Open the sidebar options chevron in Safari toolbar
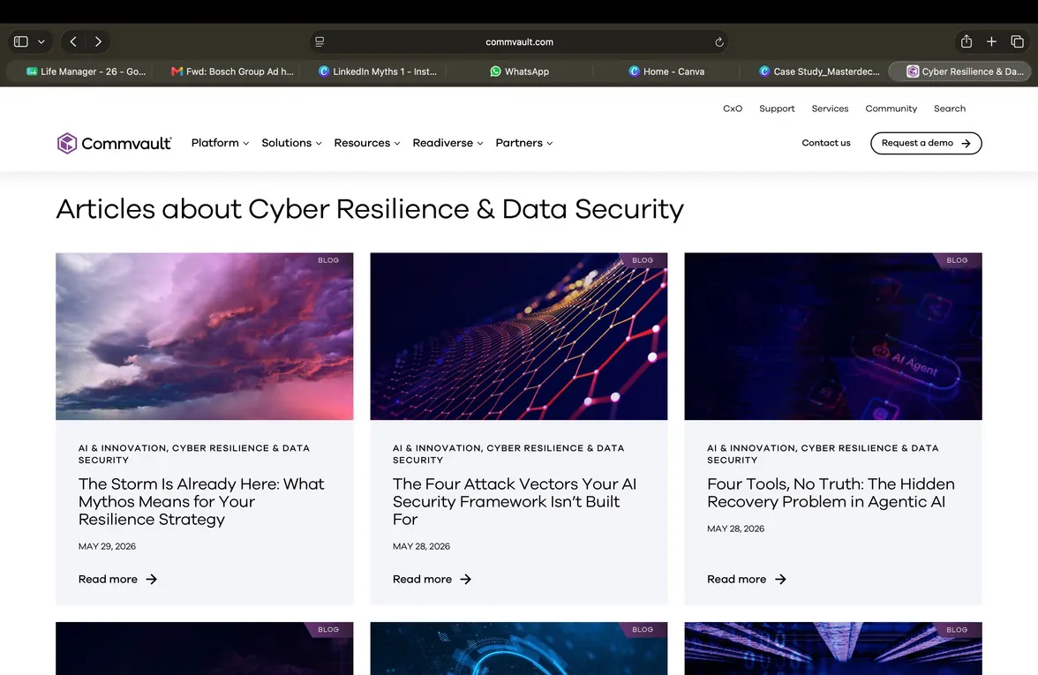 41,41
